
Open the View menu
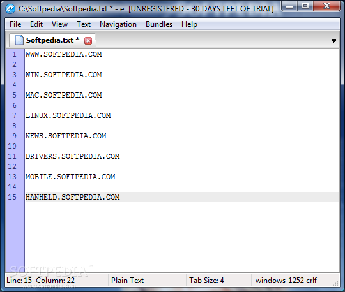pos(59,24)
